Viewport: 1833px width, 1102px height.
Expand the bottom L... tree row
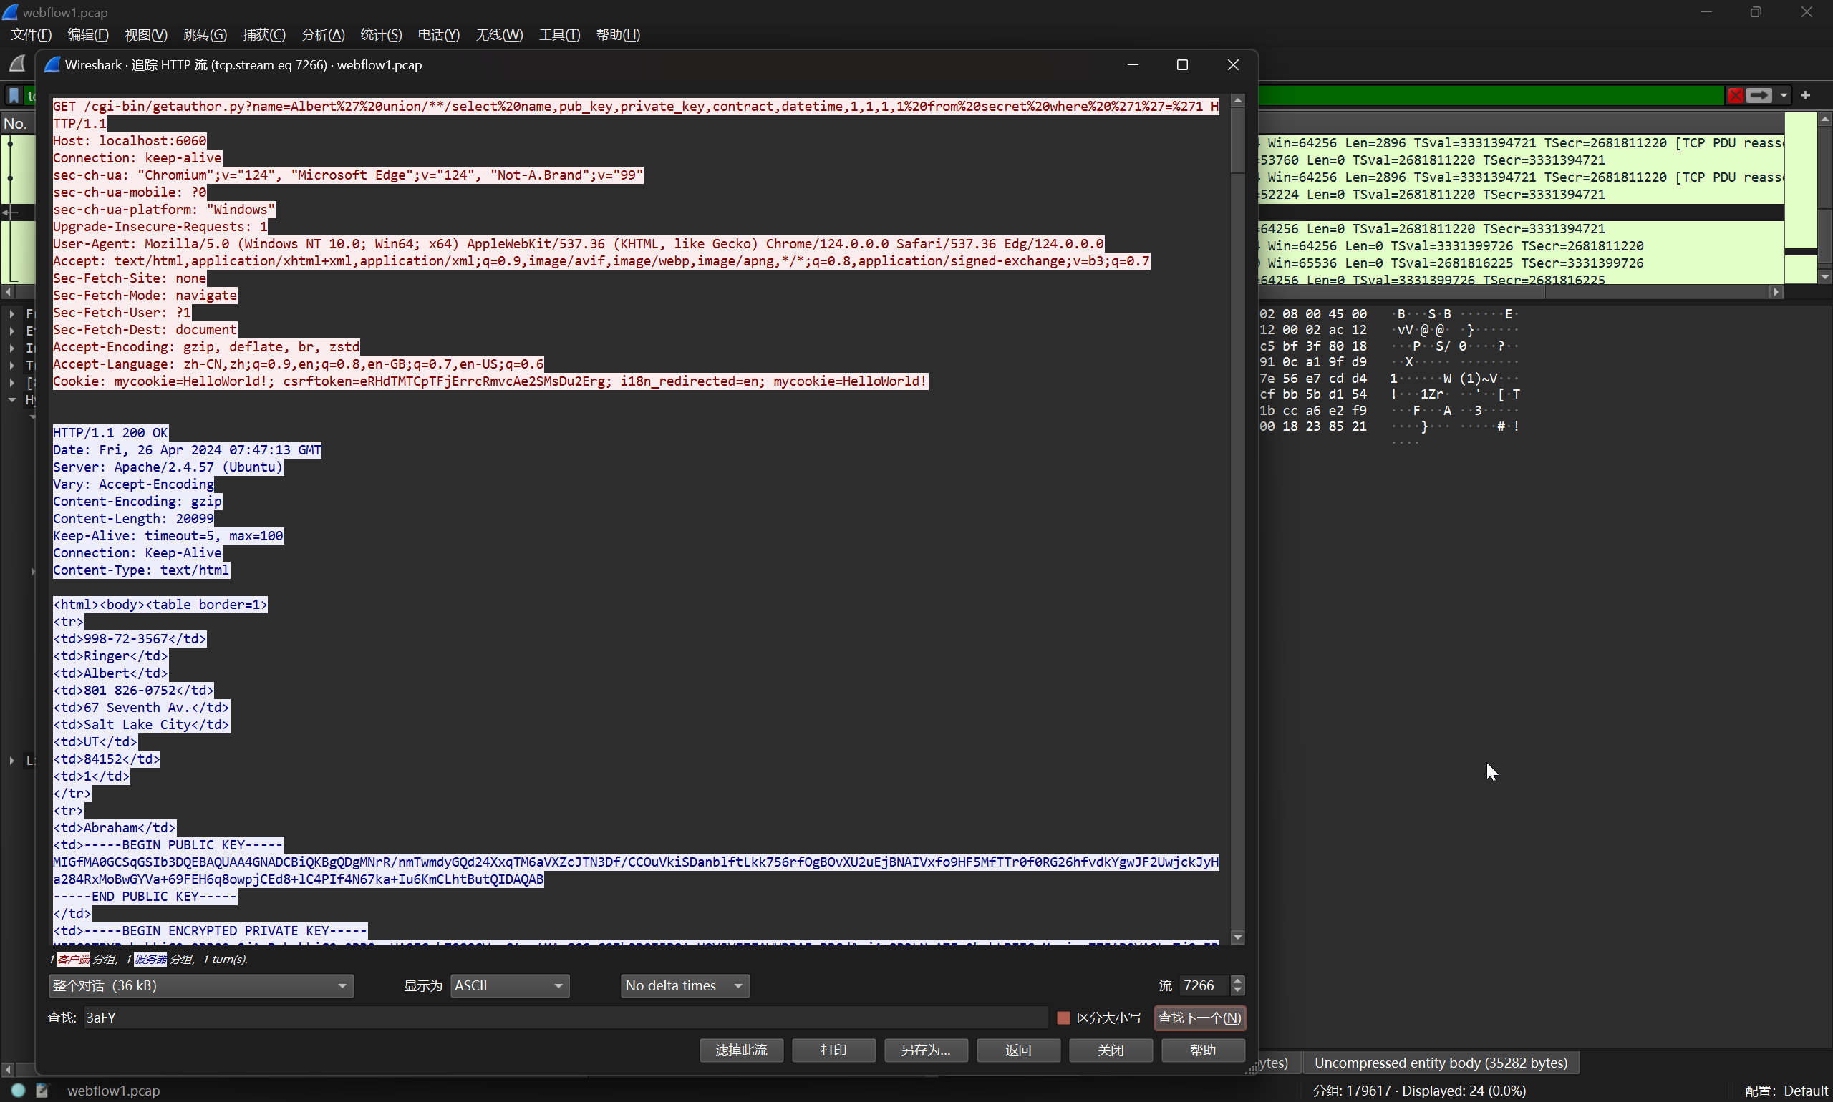(x=12, y=761)
